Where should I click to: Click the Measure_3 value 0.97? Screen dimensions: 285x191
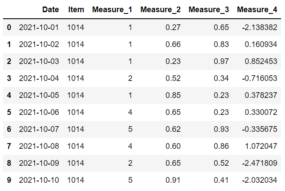click(x=222, y=61)
